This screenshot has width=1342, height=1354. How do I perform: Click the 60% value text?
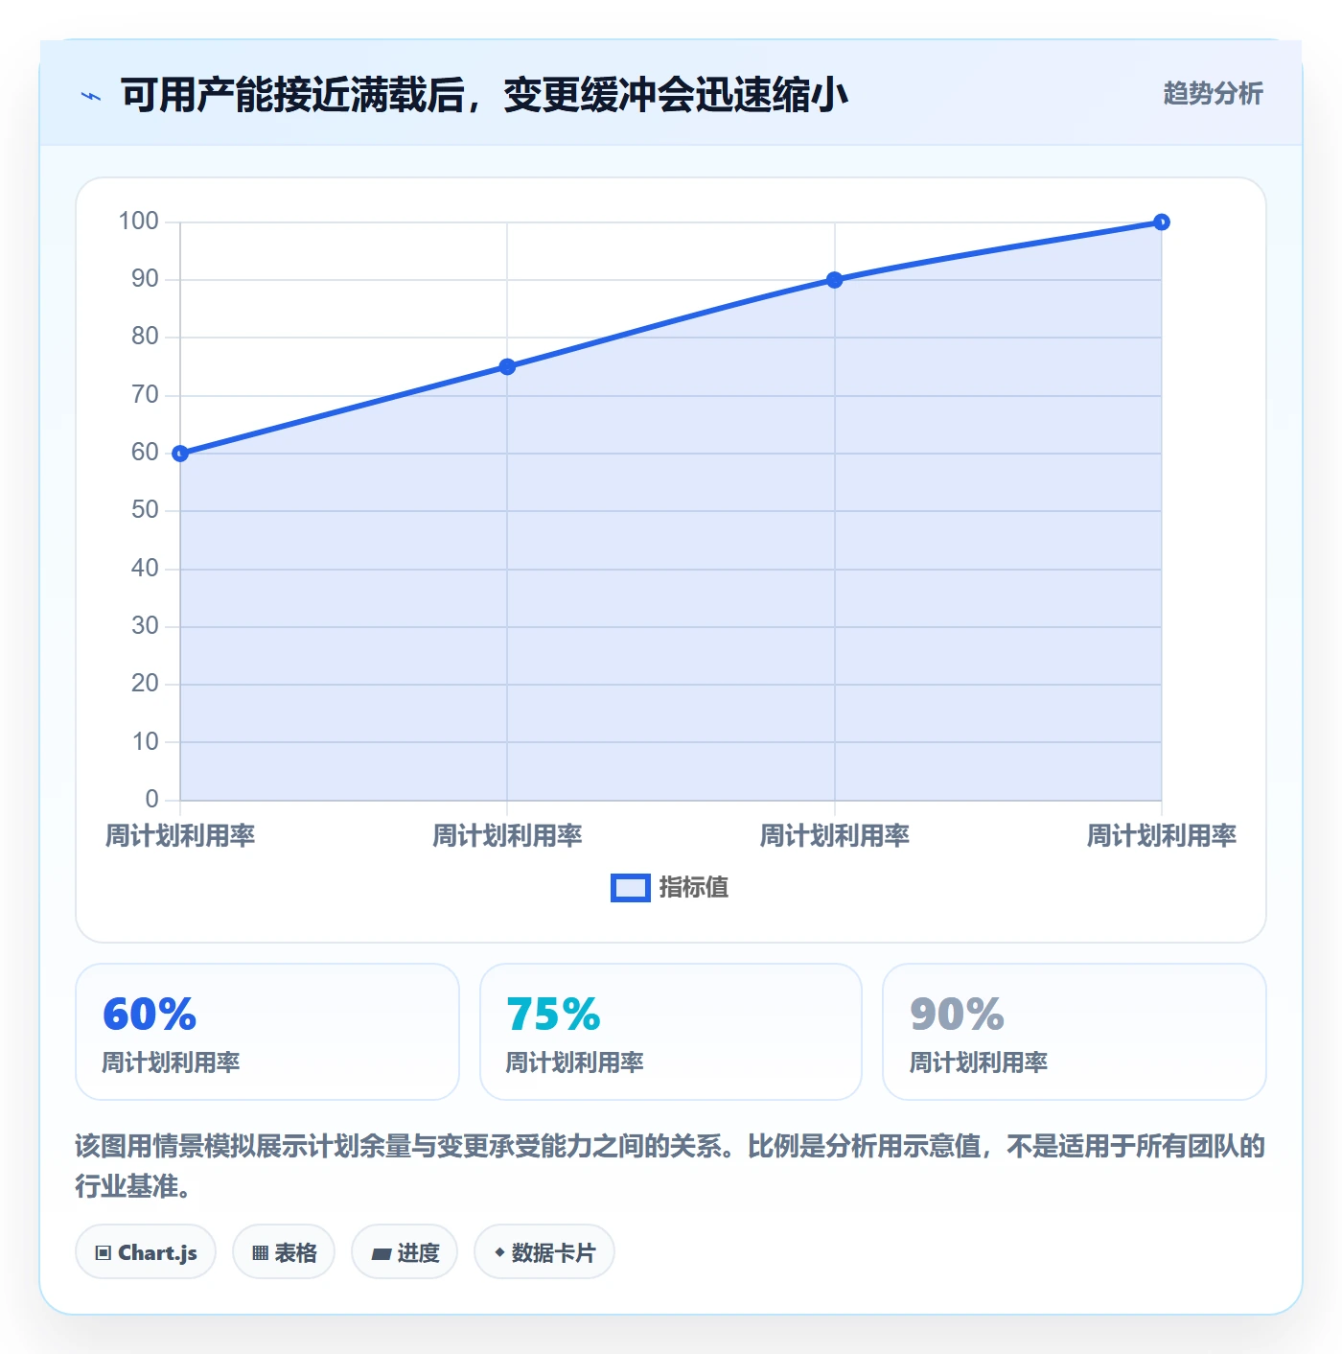(150, 1015)
